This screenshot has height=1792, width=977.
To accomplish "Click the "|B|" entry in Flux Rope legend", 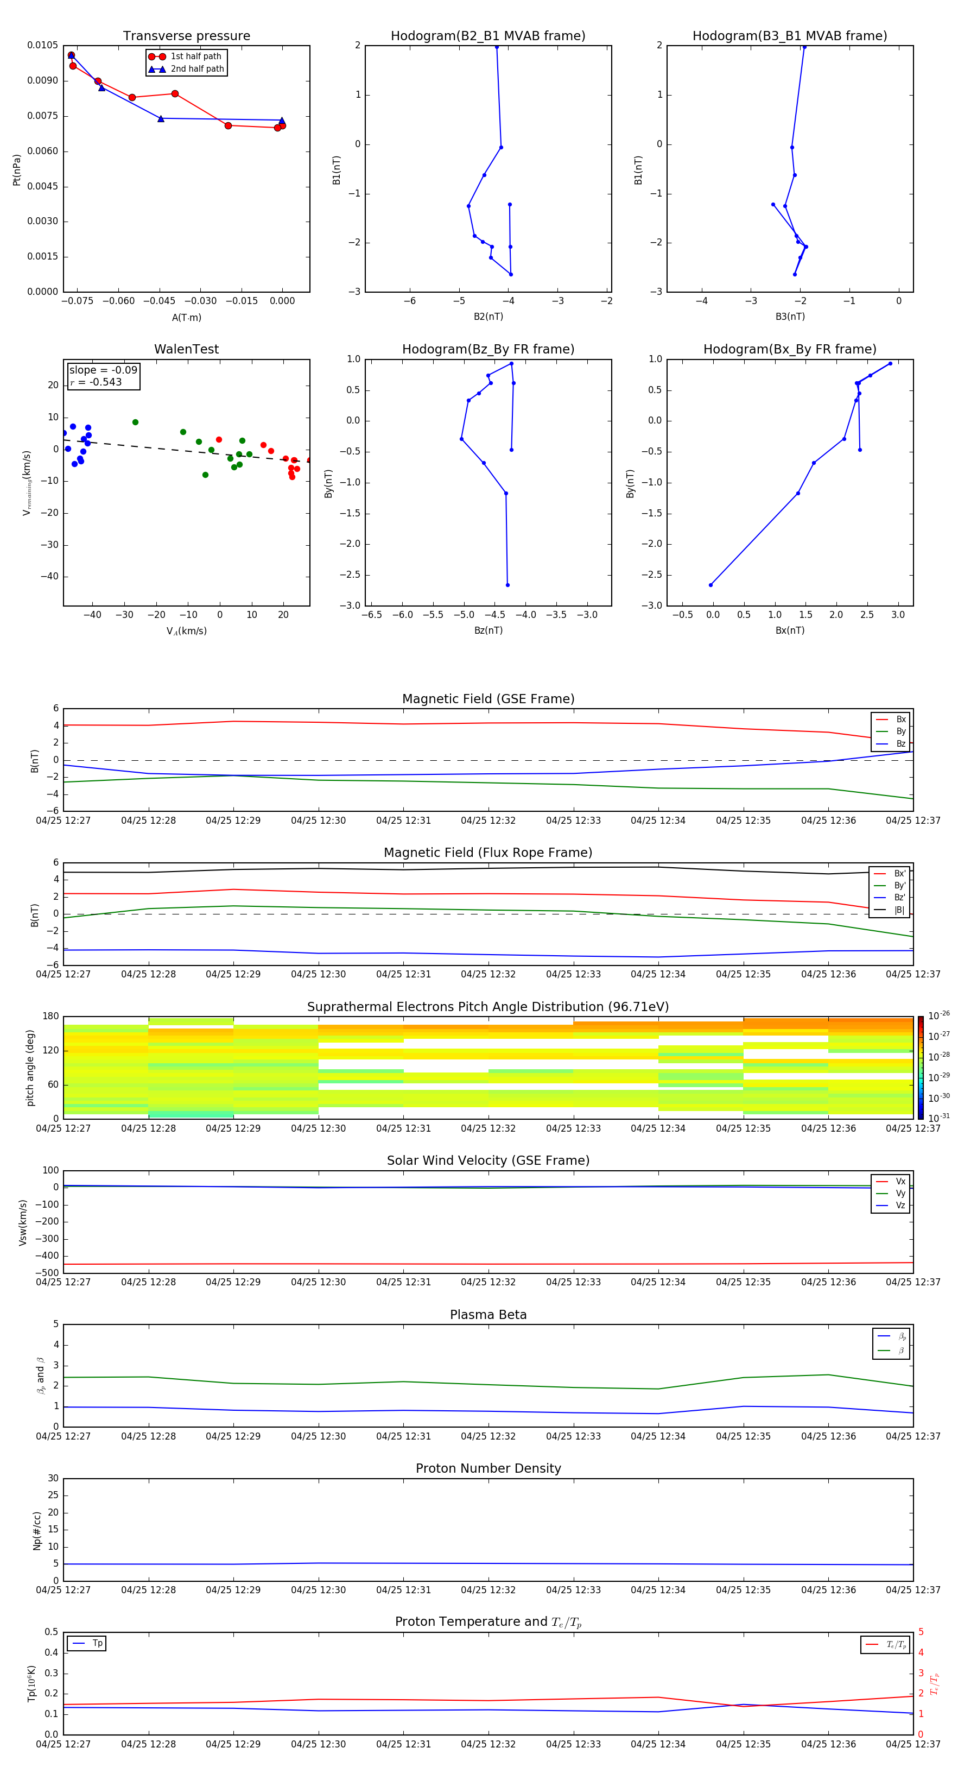I will pyautogui.click(x=890, y=910).
